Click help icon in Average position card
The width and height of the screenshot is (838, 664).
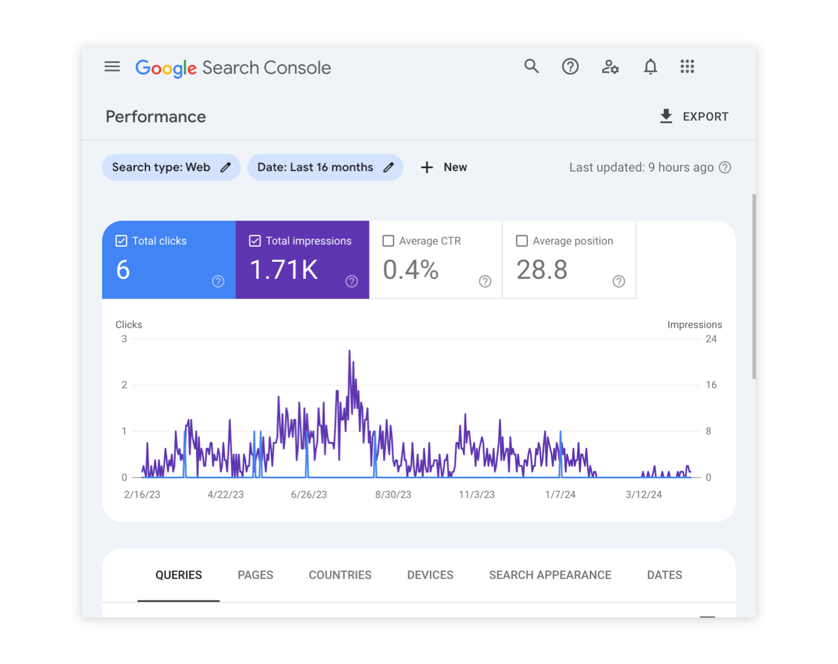[x=619, y=282]
